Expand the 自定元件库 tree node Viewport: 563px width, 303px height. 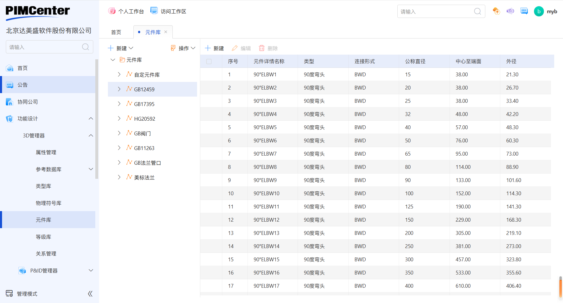[119, 75]
